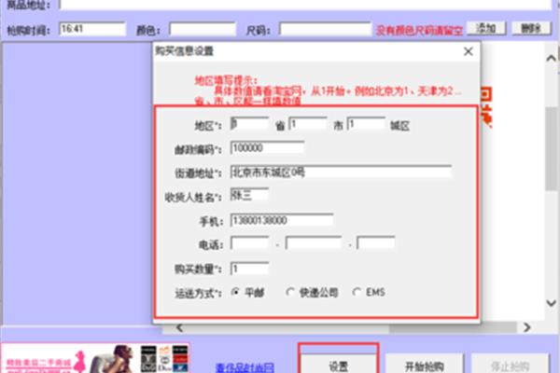Open the 奢侈品时尚网 link

tap(245, 367)
